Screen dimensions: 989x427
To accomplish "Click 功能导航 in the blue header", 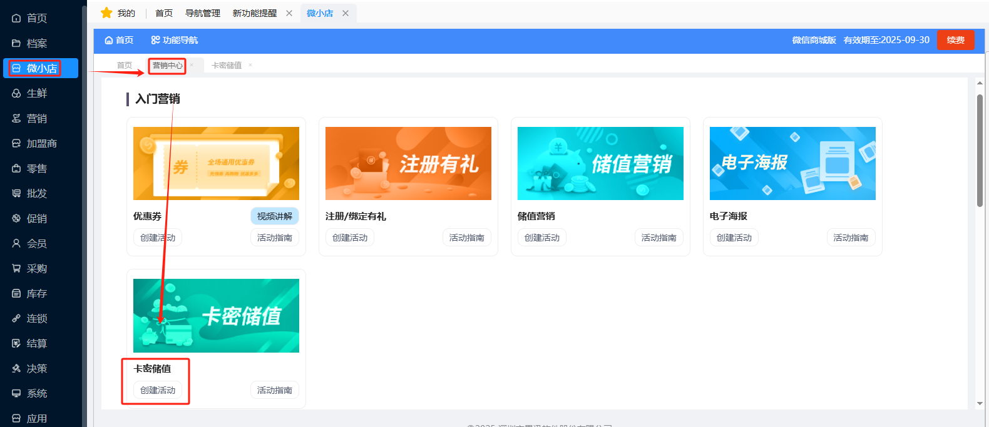I will pos(175,40).
